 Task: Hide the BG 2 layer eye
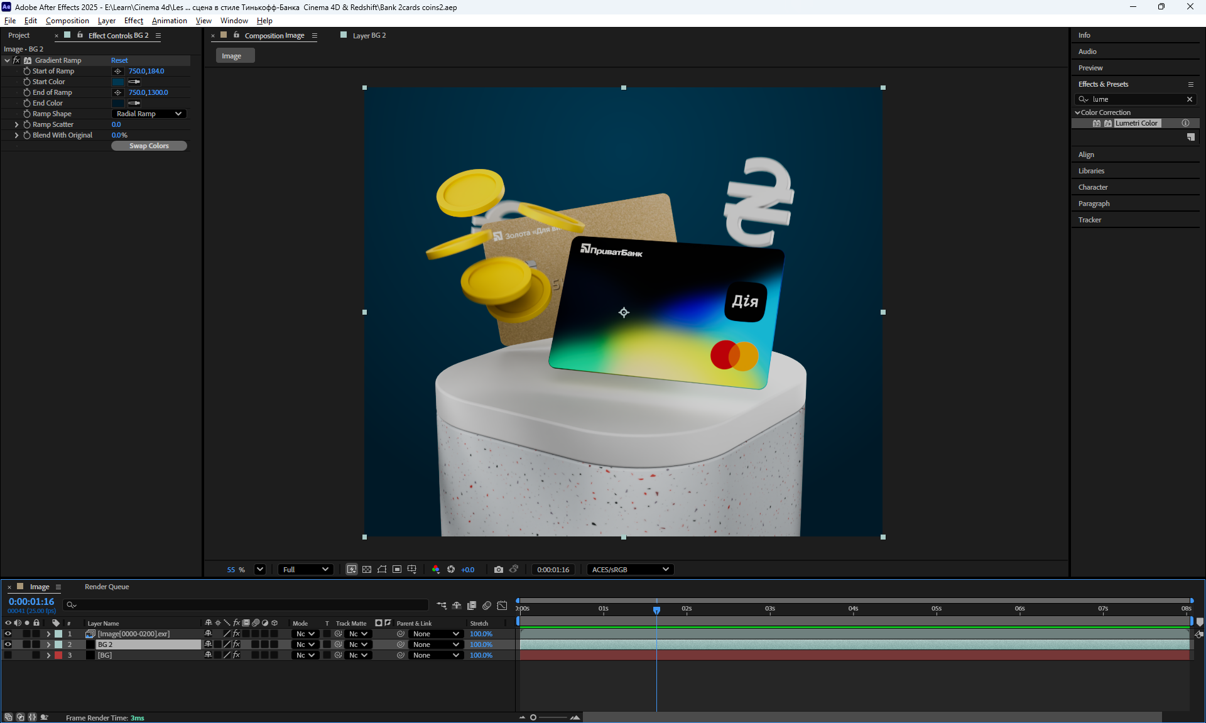(x=8, y=644)
